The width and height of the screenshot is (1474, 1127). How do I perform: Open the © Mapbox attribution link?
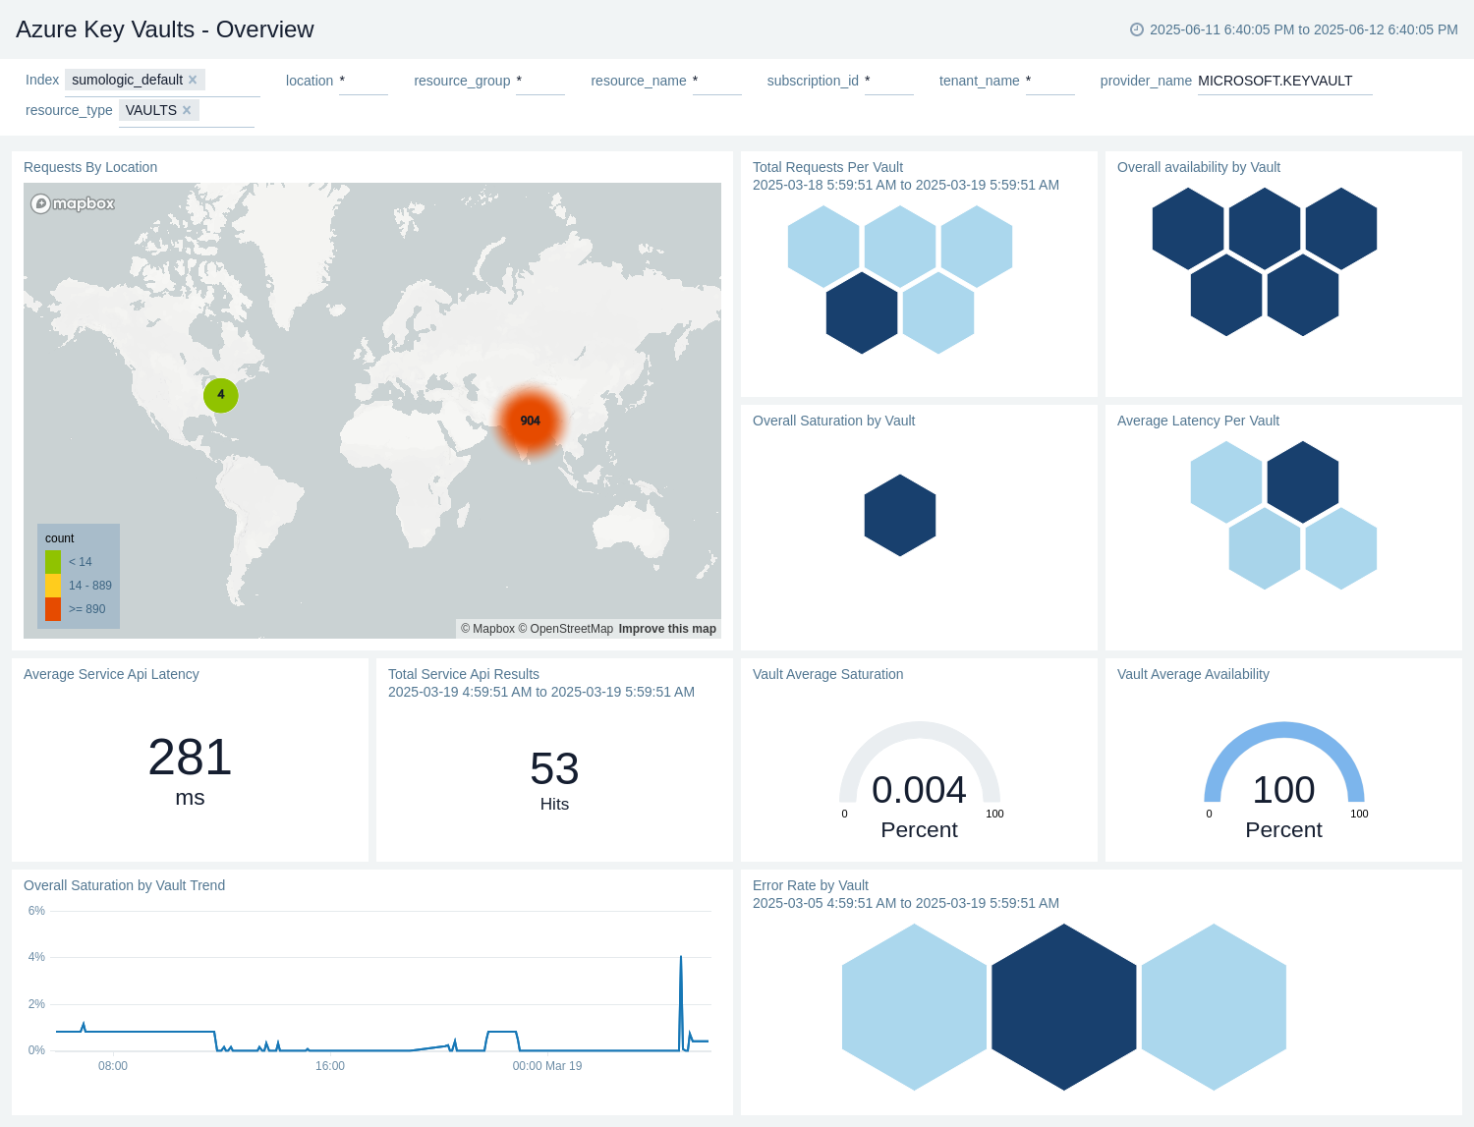coord(487,629)
